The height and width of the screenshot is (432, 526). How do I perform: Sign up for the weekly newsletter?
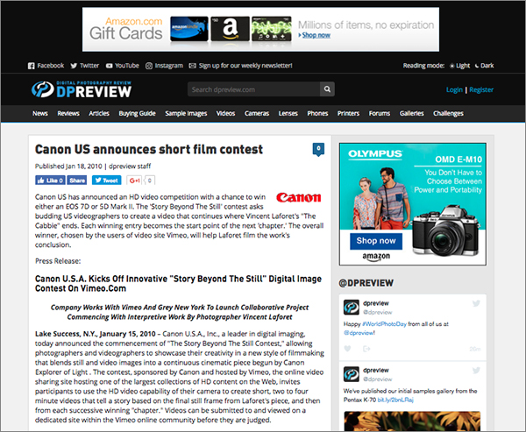[x=241, y=66]
